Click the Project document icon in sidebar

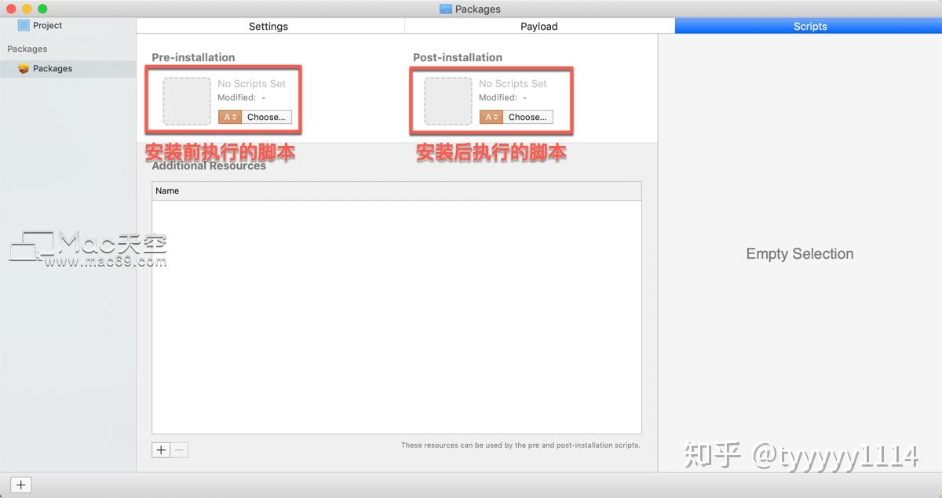23,24
